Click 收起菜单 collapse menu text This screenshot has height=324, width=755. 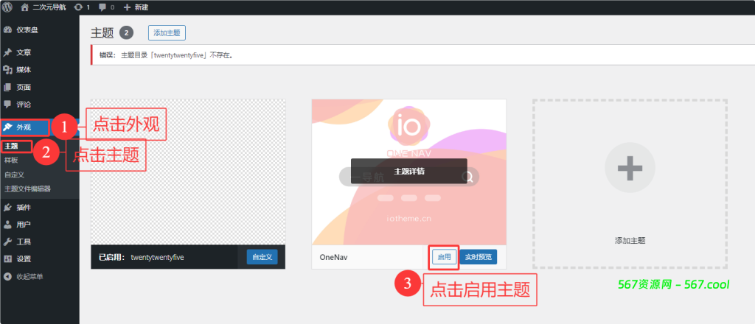click(x=29, y=276)
